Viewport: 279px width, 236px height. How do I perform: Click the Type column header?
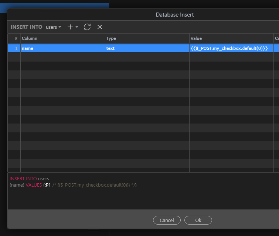click(147, 38)
